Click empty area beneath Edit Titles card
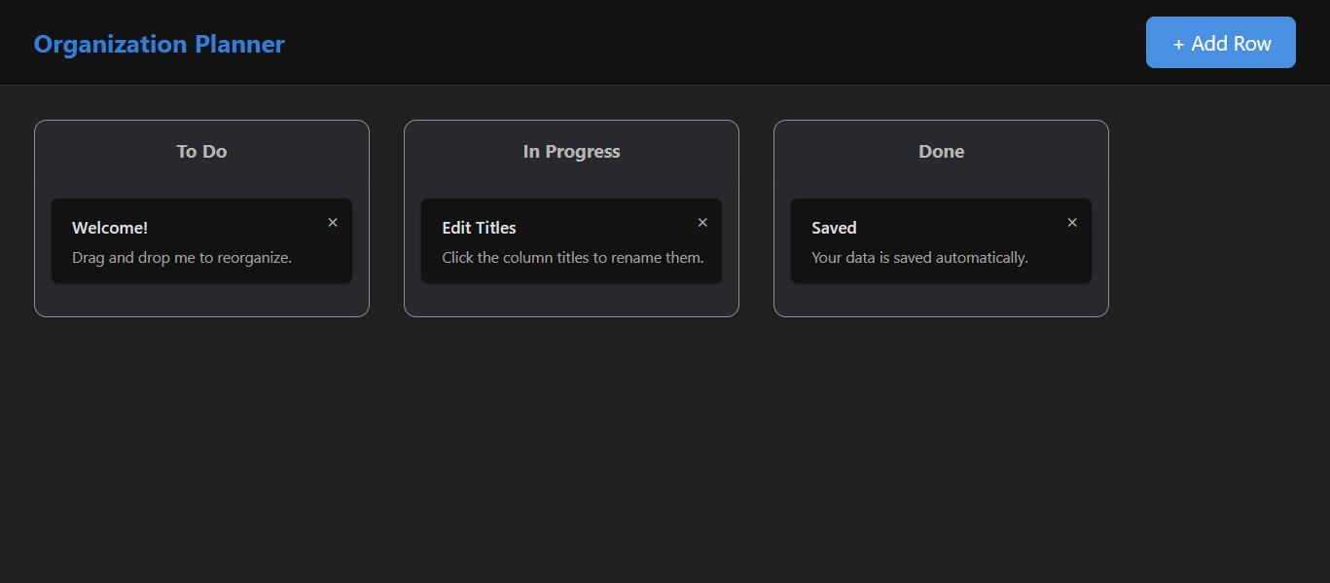The image size is (1330, 583). [x=571, y=300]
